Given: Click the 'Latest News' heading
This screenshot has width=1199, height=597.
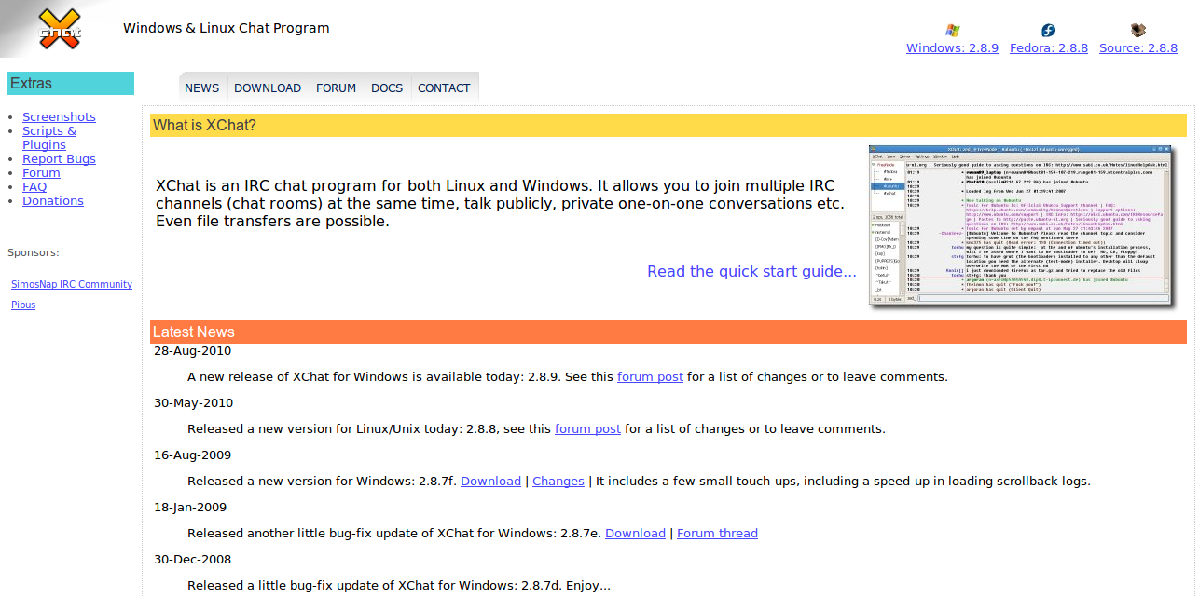Looking at the screenshot, I should [x=194, y=332].
